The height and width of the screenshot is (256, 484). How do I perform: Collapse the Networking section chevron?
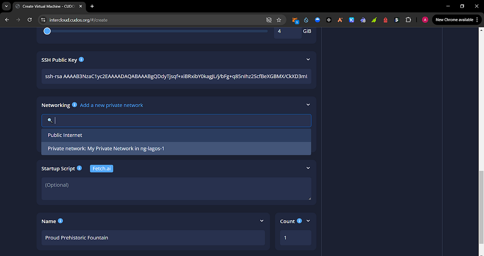click(308, 105)
